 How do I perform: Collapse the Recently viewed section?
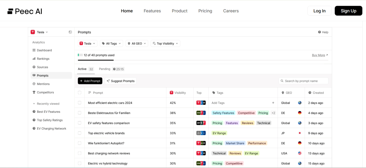pos(34,104)
